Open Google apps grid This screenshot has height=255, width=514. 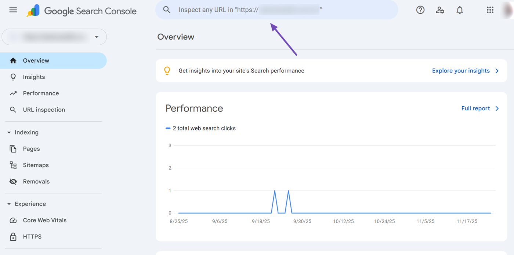[490, 10]
